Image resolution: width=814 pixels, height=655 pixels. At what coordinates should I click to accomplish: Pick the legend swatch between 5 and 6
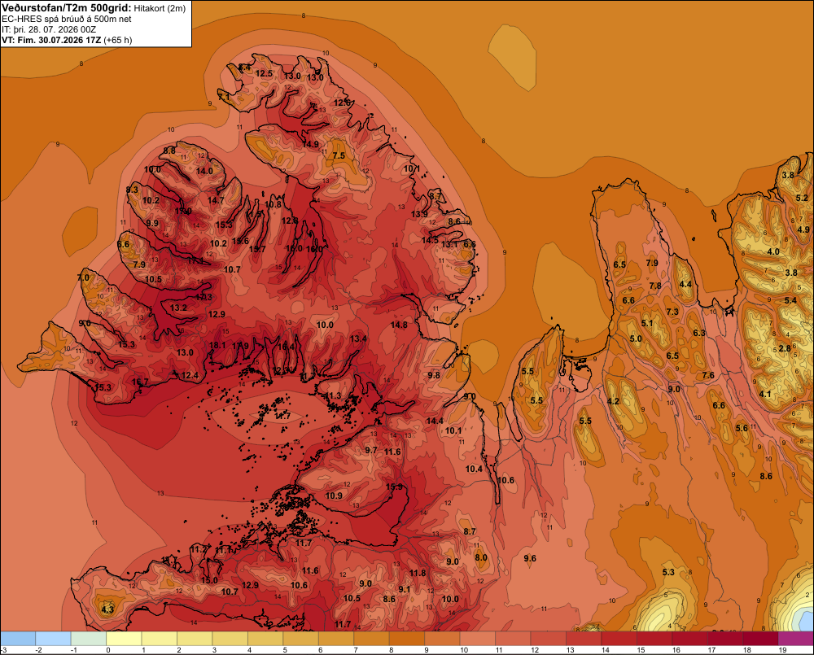(x=301, y=639)
